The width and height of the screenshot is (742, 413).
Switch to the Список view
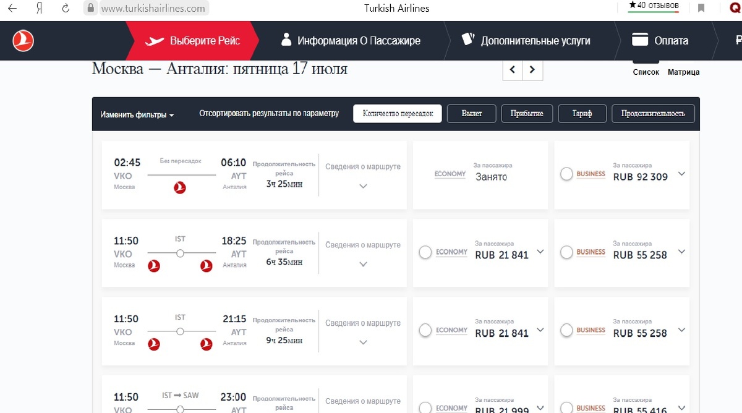click(x=646, y=72)
